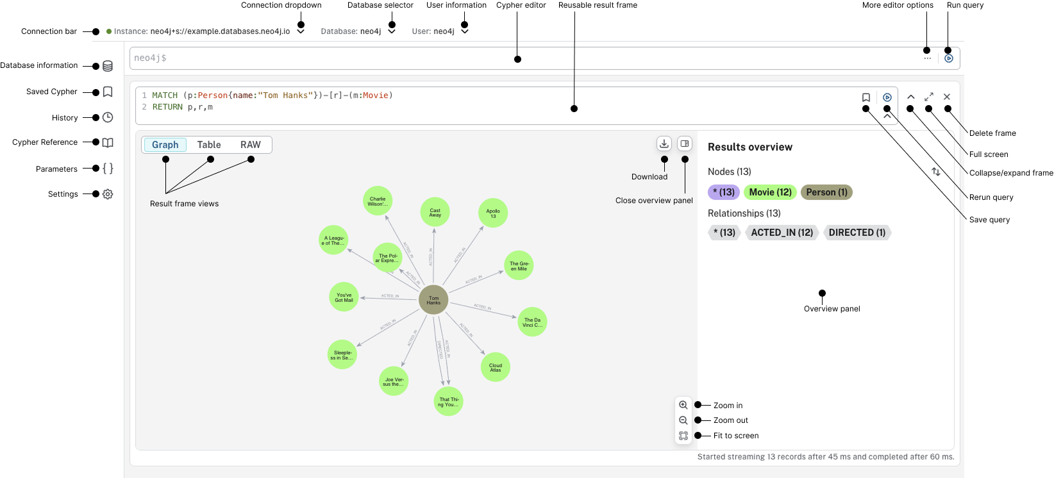
Task: Click the Fit to screen icon
Action: pyautogui.click(x=683, y=436)
